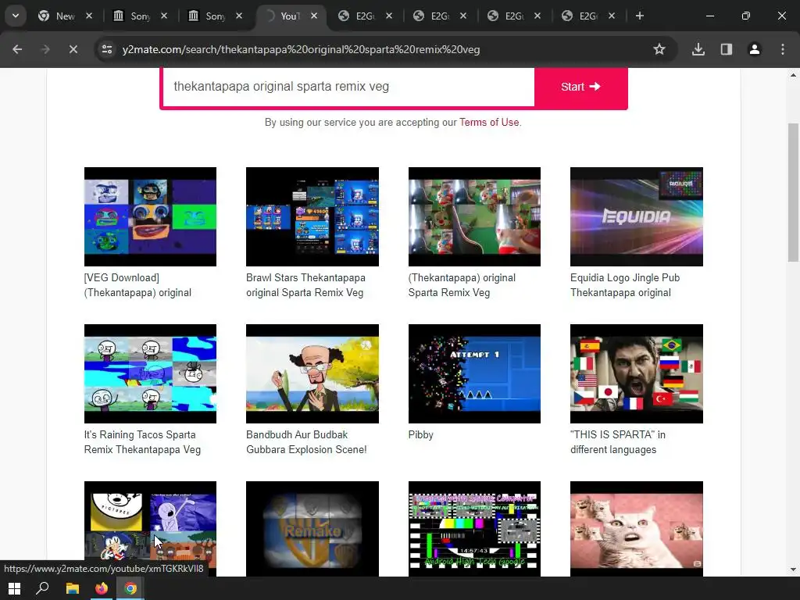Close the fourth E2G tab
The width and height of the screenshot is (800, 600).
[x=612, y=16]
